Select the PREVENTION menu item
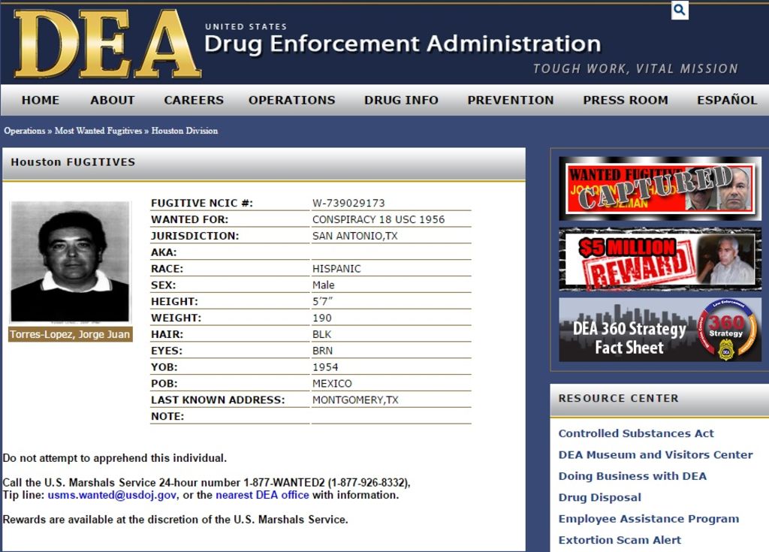769x552 pixels. click(x=511, y=100)
